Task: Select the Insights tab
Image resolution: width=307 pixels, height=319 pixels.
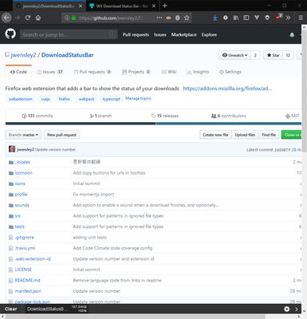Action: click(198, 72)
